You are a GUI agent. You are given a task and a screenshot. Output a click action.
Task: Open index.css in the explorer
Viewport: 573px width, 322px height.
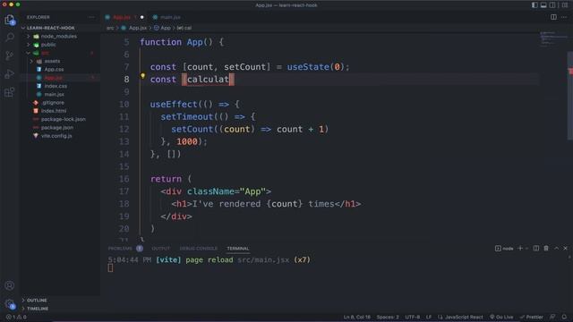56,86
